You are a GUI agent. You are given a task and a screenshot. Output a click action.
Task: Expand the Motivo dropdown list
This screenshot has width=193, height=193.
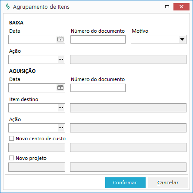182,39
